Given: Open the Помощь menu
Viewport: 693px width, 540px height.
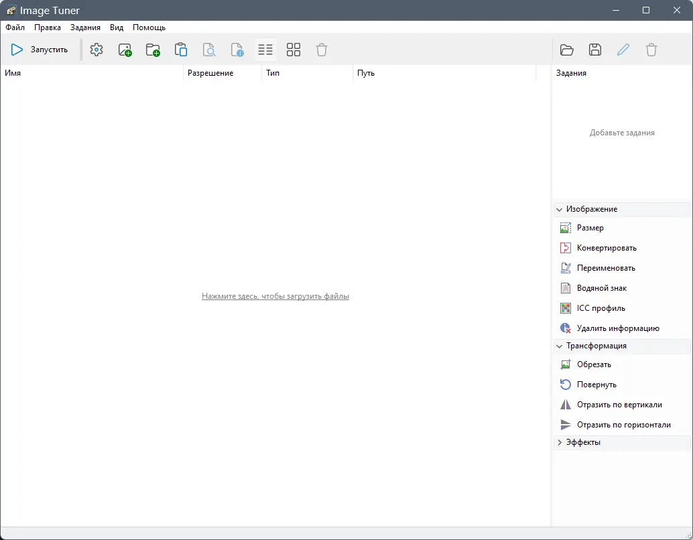Looking at the screenshot, I should pos(149,27).
